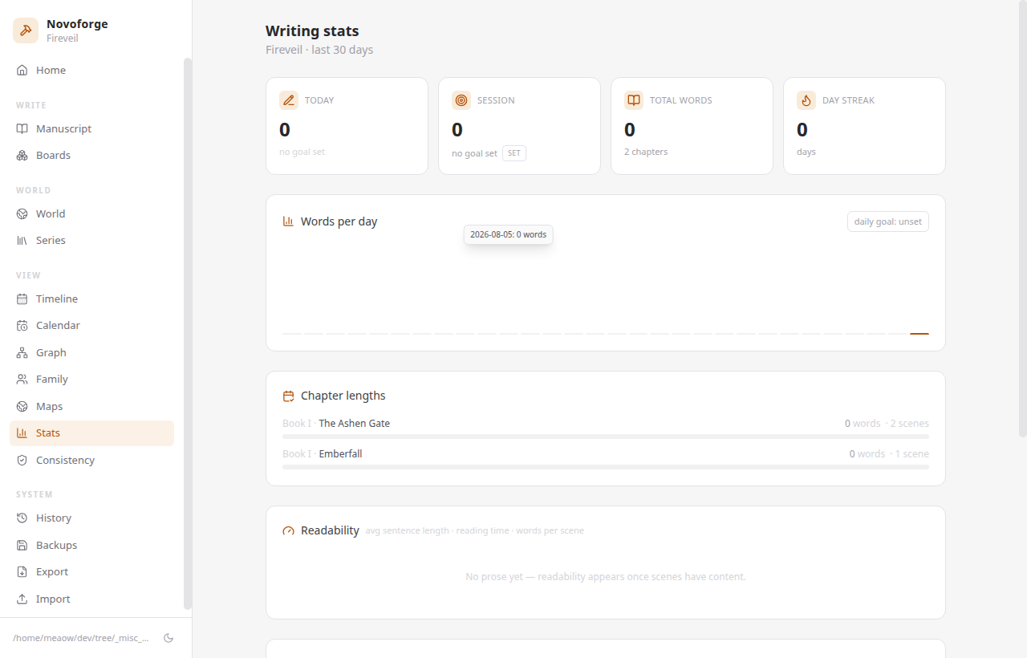Click the Total Words book icon
This screenshot has width=1027, height=658.
tap(634, 100)
